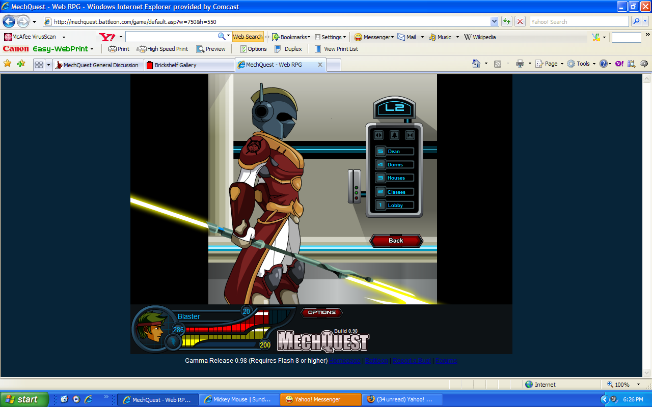Stop loading with the red X icon
This screenshot has height=407, width=652.
[x=520, y=21]
